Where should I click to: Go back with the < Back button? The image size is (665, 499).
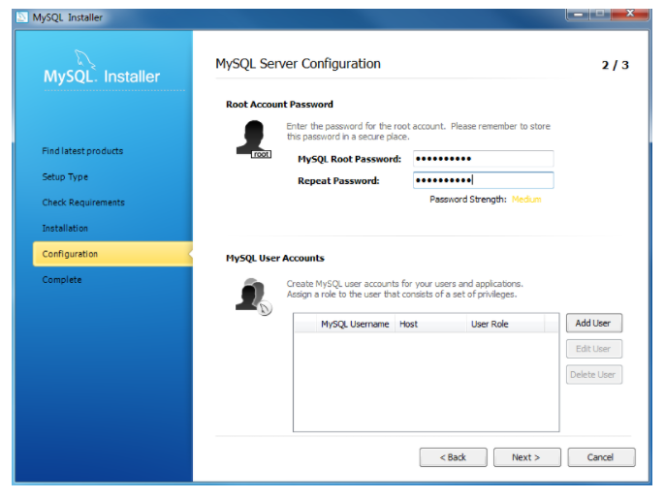(453, 457)
